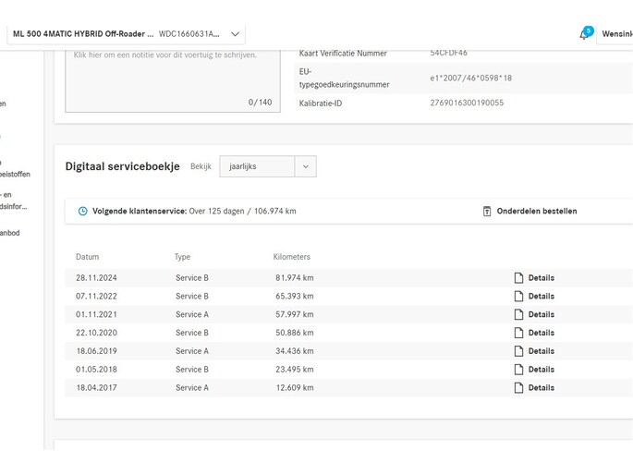Click document icon for 22.10.2020 service

tap(518, 333)
